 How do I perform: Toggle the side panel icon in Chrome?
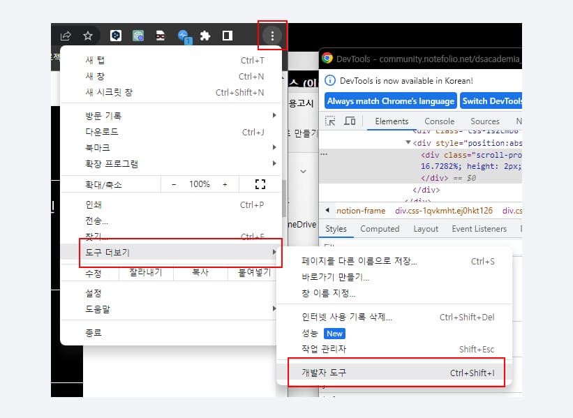(226, 34)
